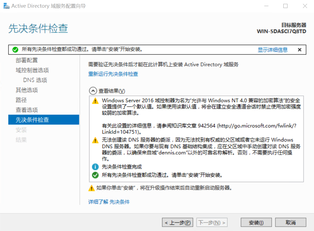
Task: Select the DNS 选项 step
Action: (35, 80)
